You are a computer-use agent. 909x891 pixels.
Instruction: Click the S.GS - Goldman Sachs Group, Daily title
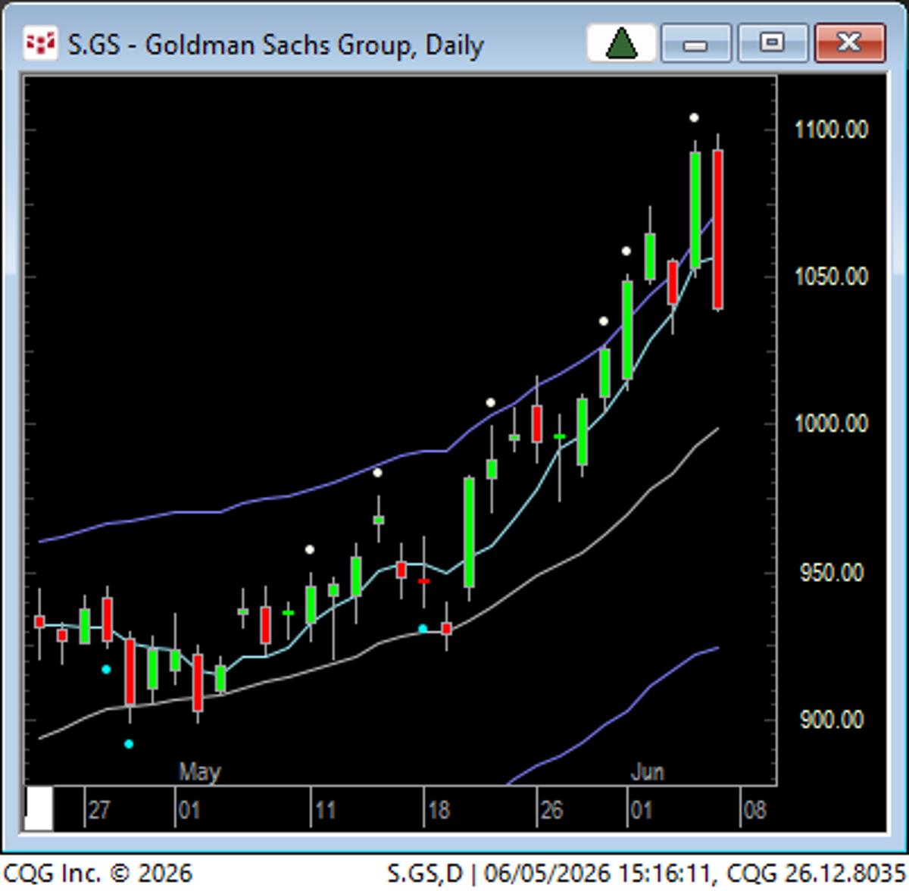pos(276,45)
